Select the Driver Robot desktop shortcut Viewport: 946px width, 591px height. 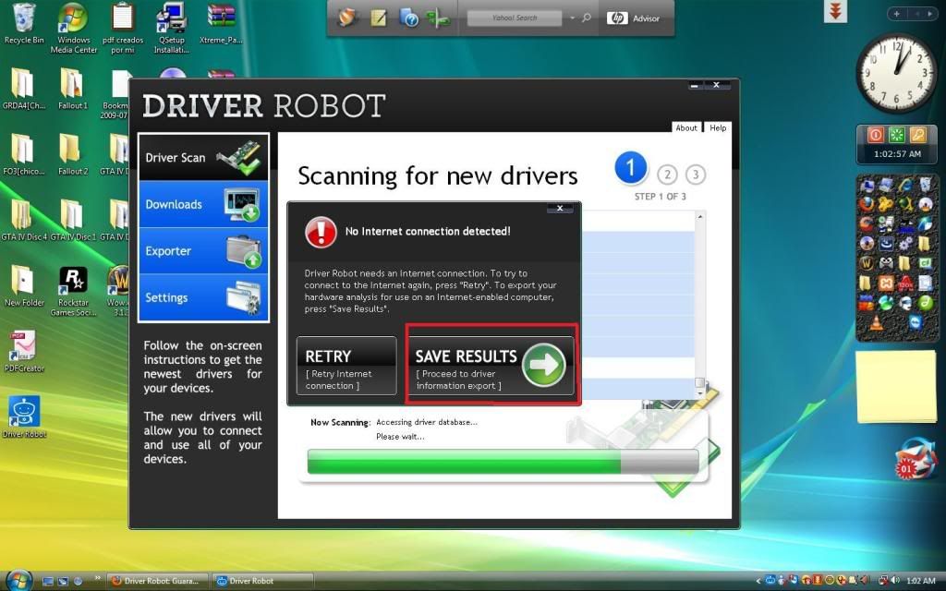24,416
